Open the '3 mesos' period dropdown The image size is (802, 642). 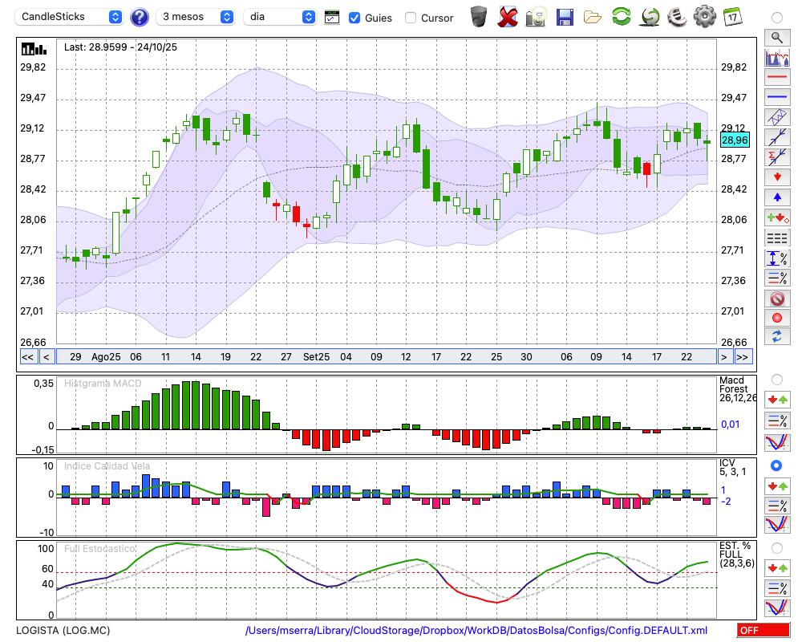pyautogui.click(x=196, y=17)
